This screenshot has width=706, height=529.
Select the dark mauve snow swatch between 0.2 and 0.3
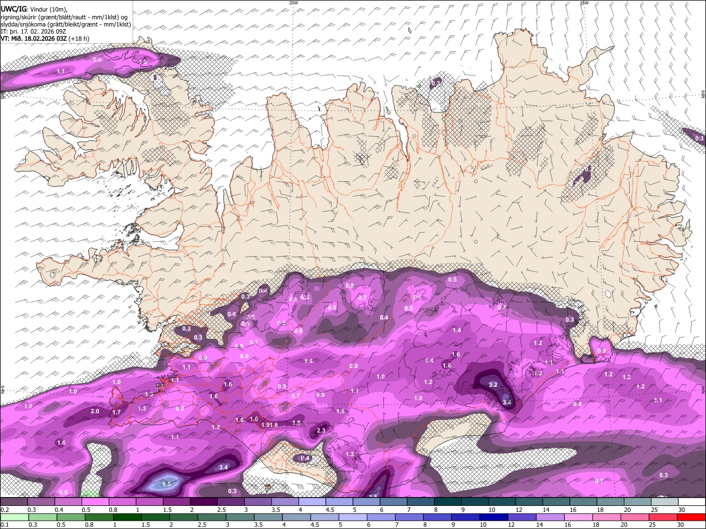[14, 502]
